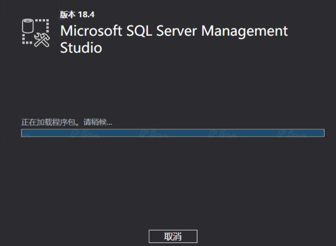Click the middle of the installation progress bar
The height and width of the screenshot is (246, 336).
coord(173,133)
